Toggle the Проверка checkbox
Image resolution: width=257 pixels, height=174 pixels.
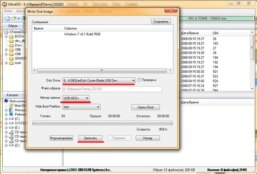click(139, 80)
